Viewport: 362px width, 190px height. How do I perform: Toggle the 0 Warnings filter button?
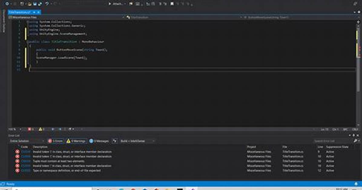point(76,141)
